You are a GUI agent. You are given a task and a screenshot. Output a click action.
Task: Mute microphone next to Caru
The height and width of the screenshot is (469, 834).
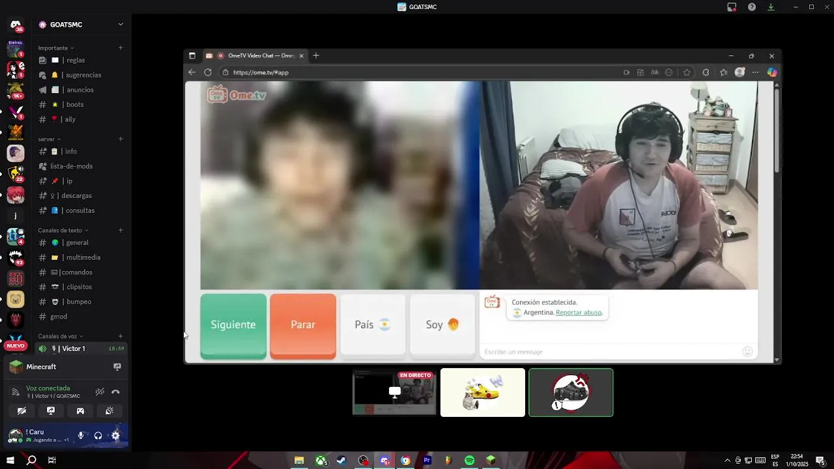81,436
